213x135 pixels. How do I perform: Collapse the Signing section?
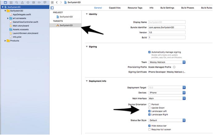87,46
